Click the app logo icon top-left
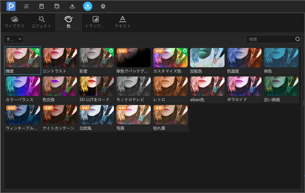The image size is (305, 193). pyautogui.click(x=11, y=6)
